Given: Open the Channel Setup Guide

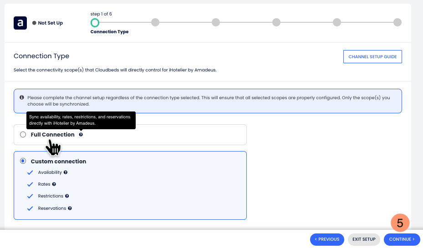Looking at the screenshot, I should [372, 57].
